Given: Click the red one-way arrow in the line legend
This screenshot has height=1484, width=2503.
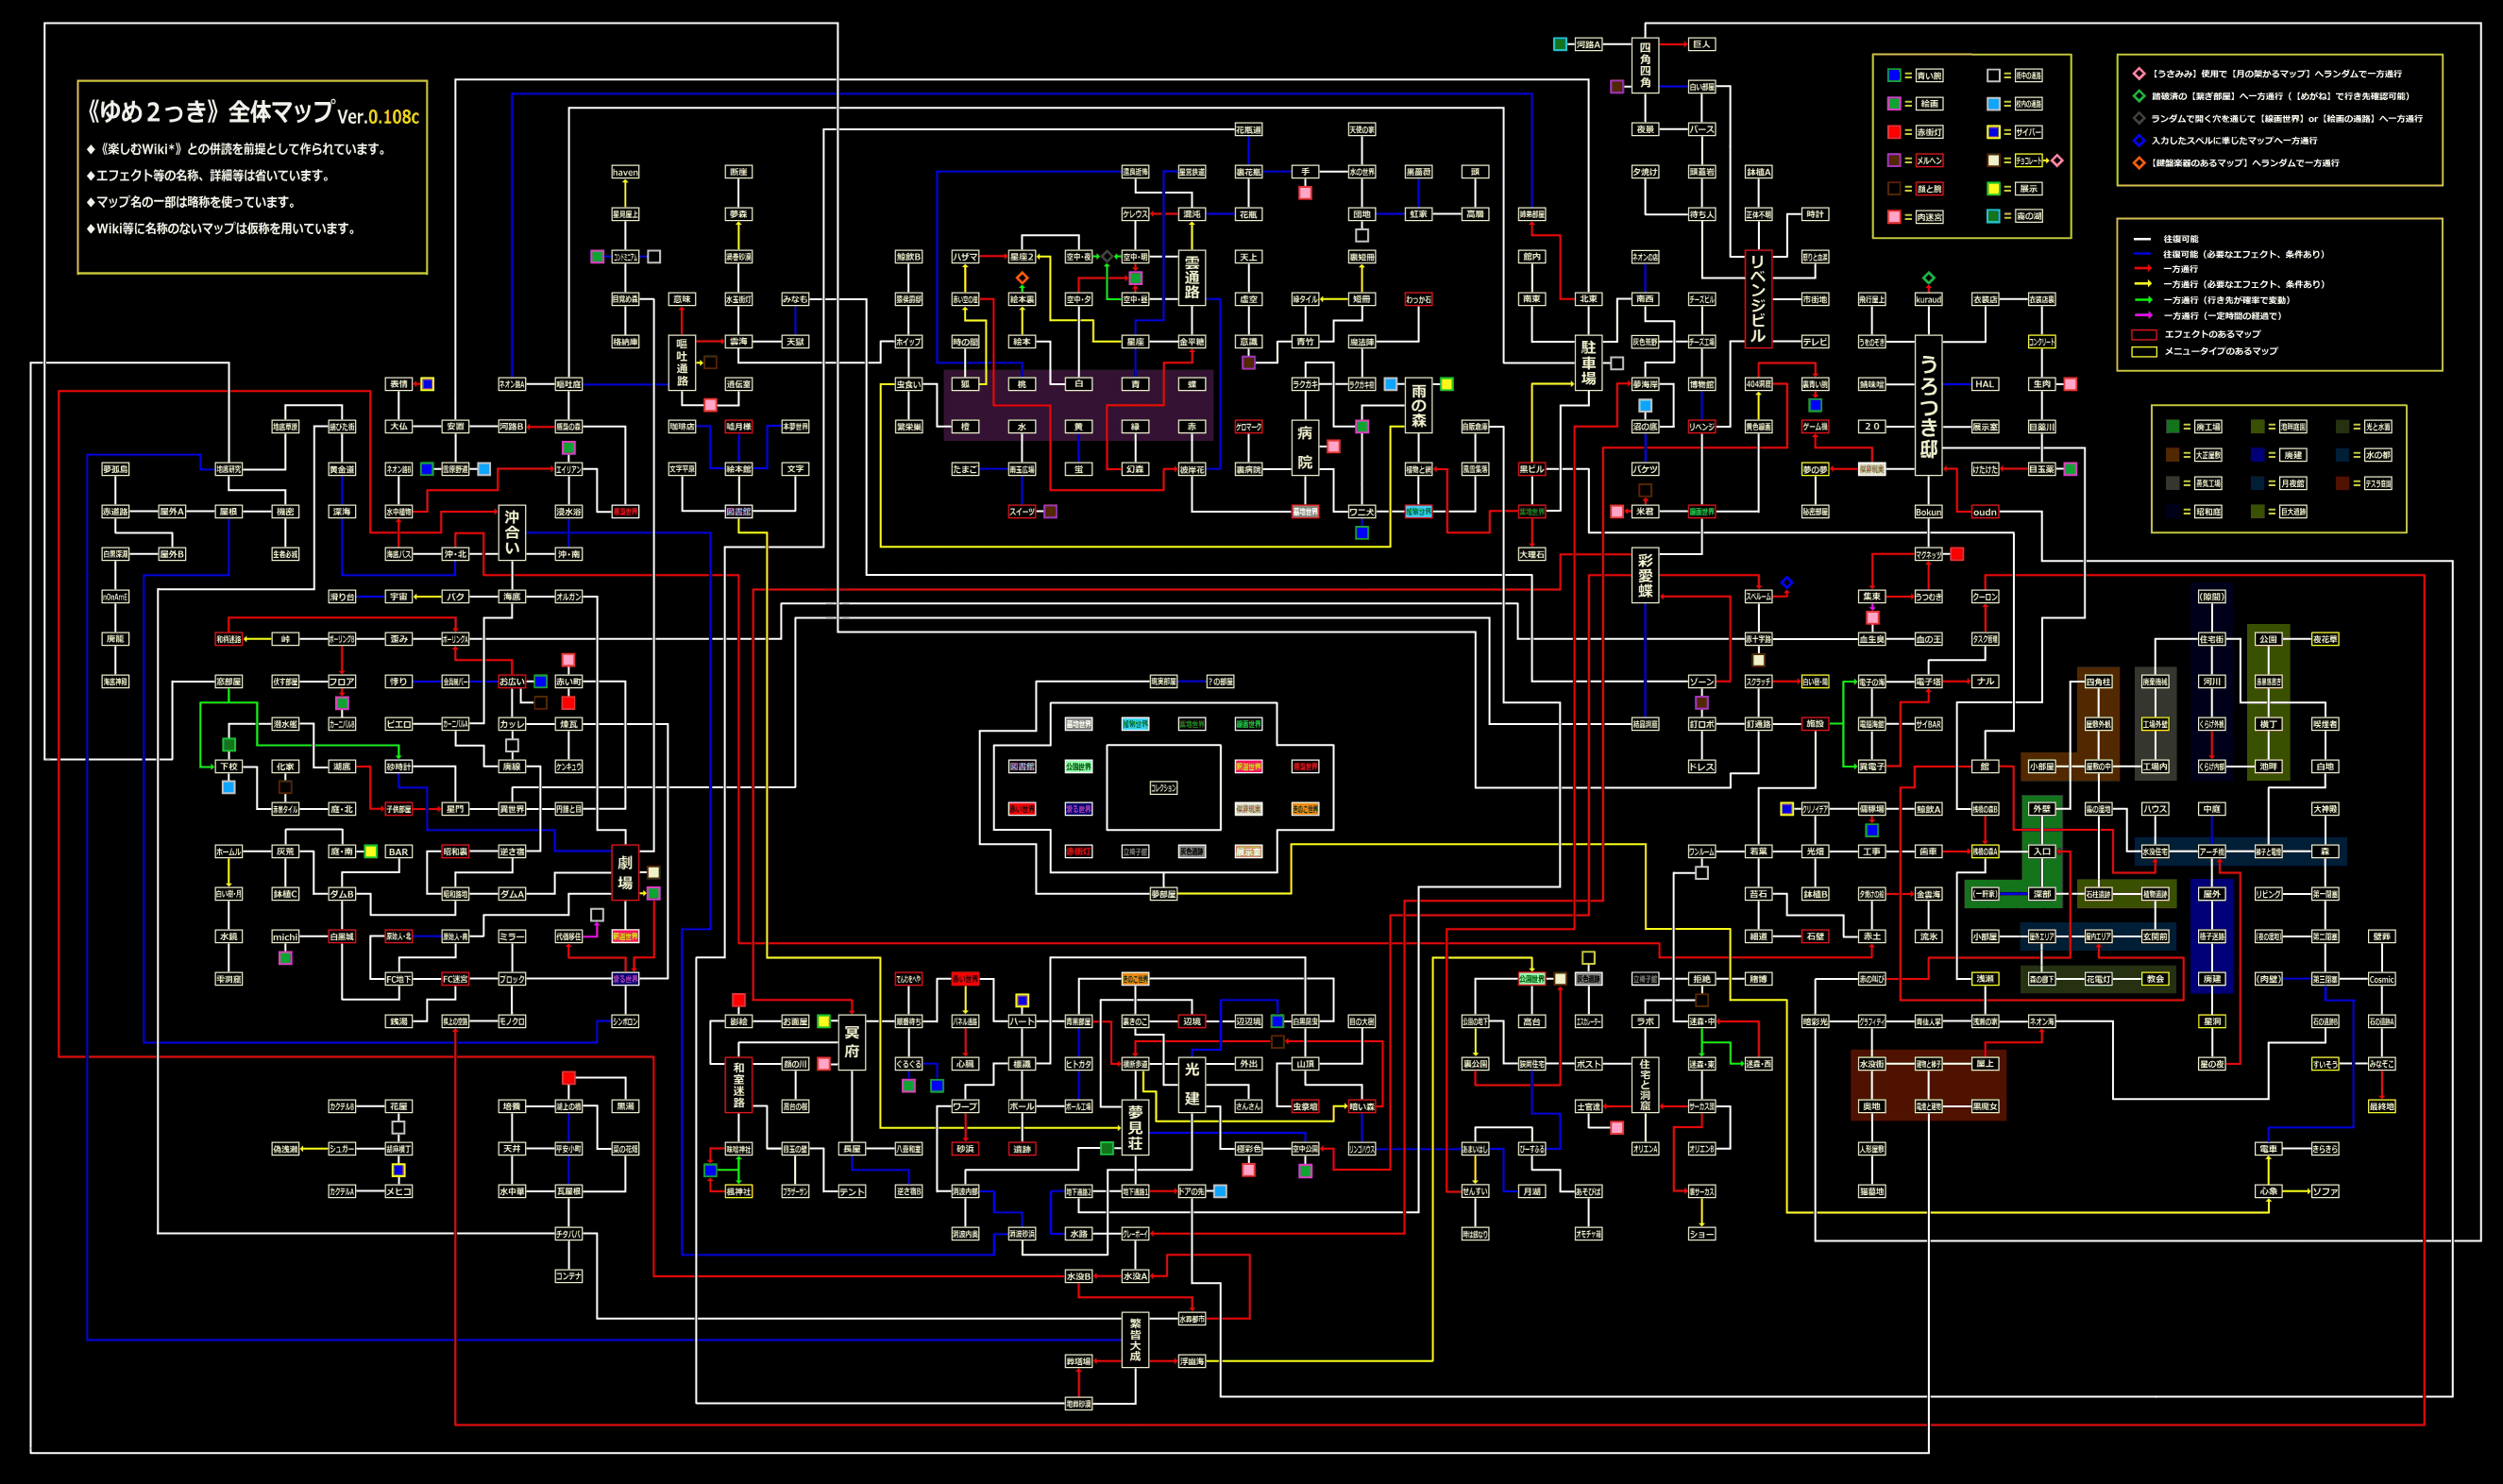Looking at the screenshot, I should 2142,269.
